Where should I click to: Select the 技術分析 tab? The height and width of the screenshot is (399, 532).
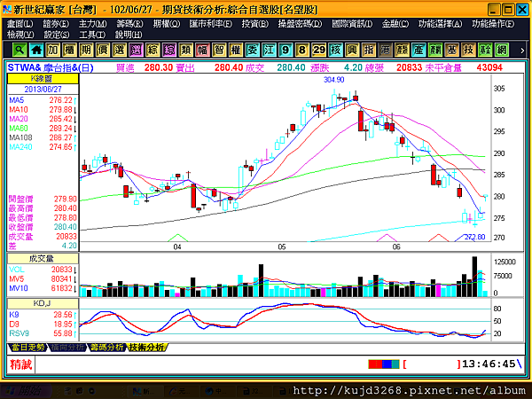tap(146, 347)
